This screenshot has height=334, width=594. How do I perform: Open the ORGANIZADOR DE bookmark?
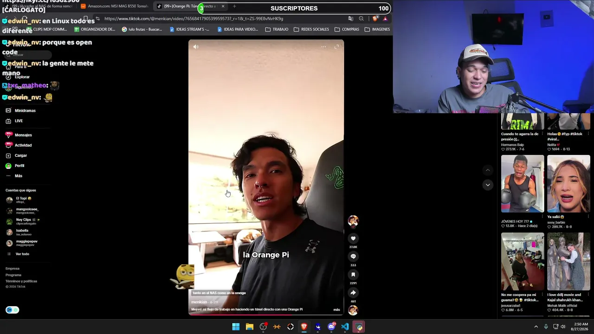pos(94,29)
